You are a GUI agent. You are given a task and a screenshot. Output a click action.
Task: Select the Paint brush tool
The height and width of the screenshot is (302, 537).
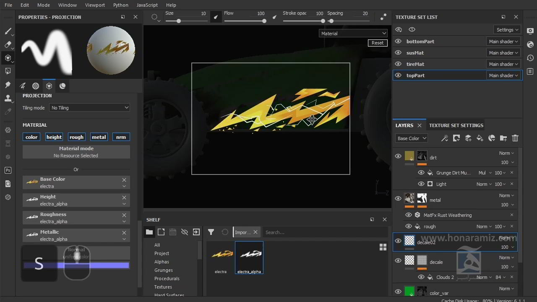pyautogui.click(x=8, y=31)
